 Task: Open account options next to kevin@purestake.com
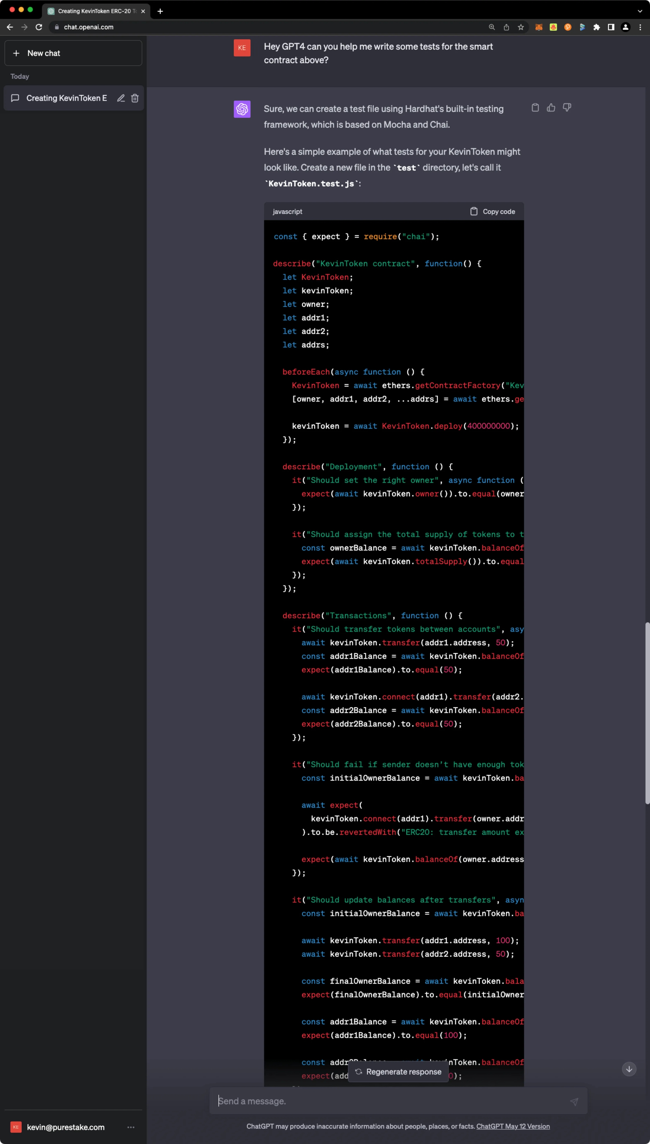click(x=130, y=1127)
